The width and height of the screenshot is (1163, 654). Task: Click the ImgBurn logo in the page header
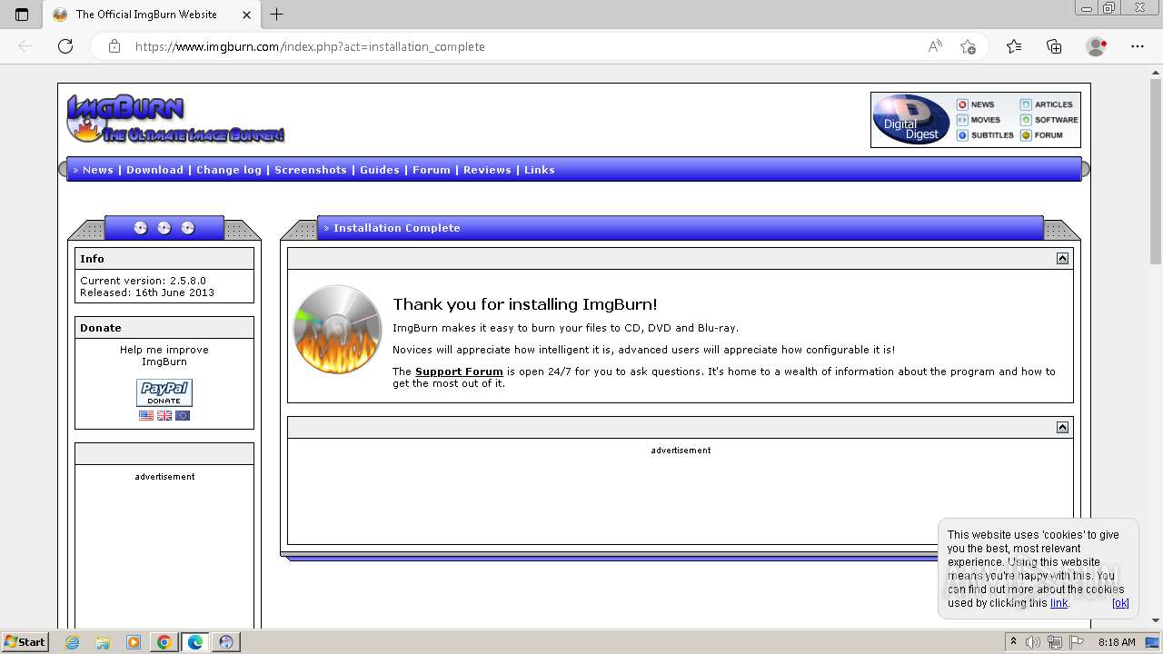(175, 119)
